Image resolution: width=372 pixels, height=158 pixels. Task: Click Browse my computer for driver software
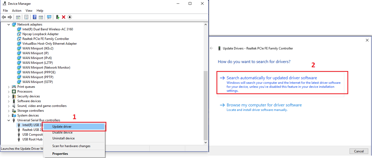pyautogui.click(x=264, y=105)
